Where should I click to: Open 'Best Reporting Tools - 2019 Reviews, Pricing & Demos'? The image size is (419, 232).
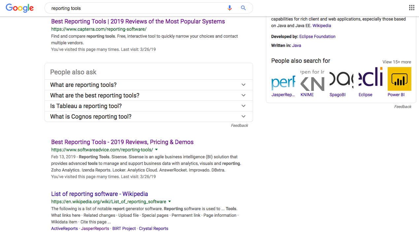coord(122,142)
